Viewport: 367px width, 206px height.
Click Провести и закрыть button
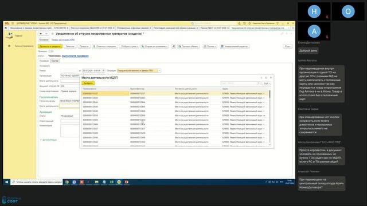[x=50, y=46]
